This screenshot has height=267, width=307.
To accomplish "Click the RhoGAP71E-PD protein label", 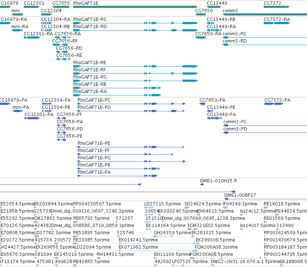I will pos(94,107).
